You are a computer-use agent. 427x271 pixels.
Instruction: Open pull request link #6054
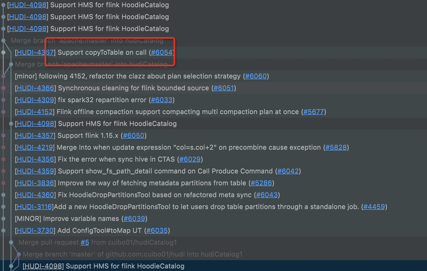161,52
